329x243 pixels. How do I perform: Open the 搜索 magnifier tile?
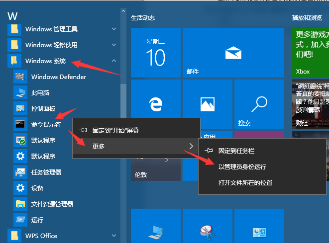pos(259,104)
